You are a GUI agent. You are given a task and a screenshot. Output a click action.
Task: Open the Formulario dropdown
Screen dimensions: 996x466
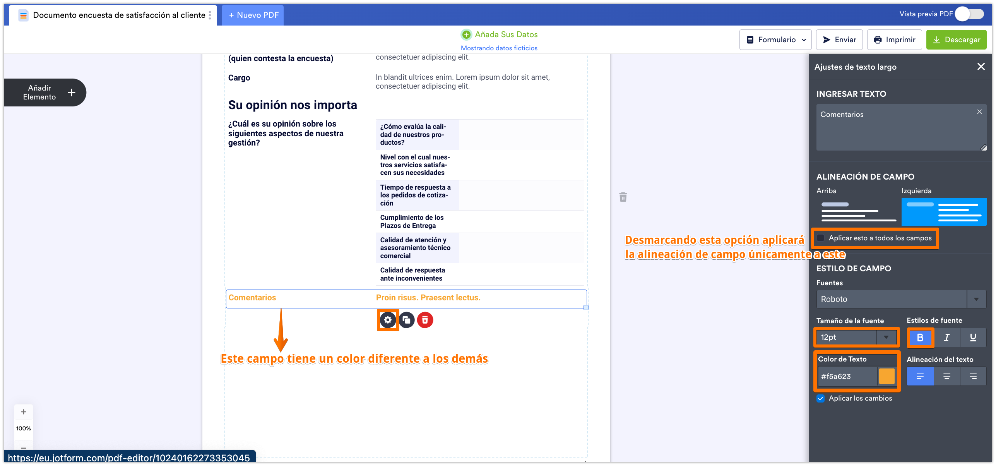point(775,39)
